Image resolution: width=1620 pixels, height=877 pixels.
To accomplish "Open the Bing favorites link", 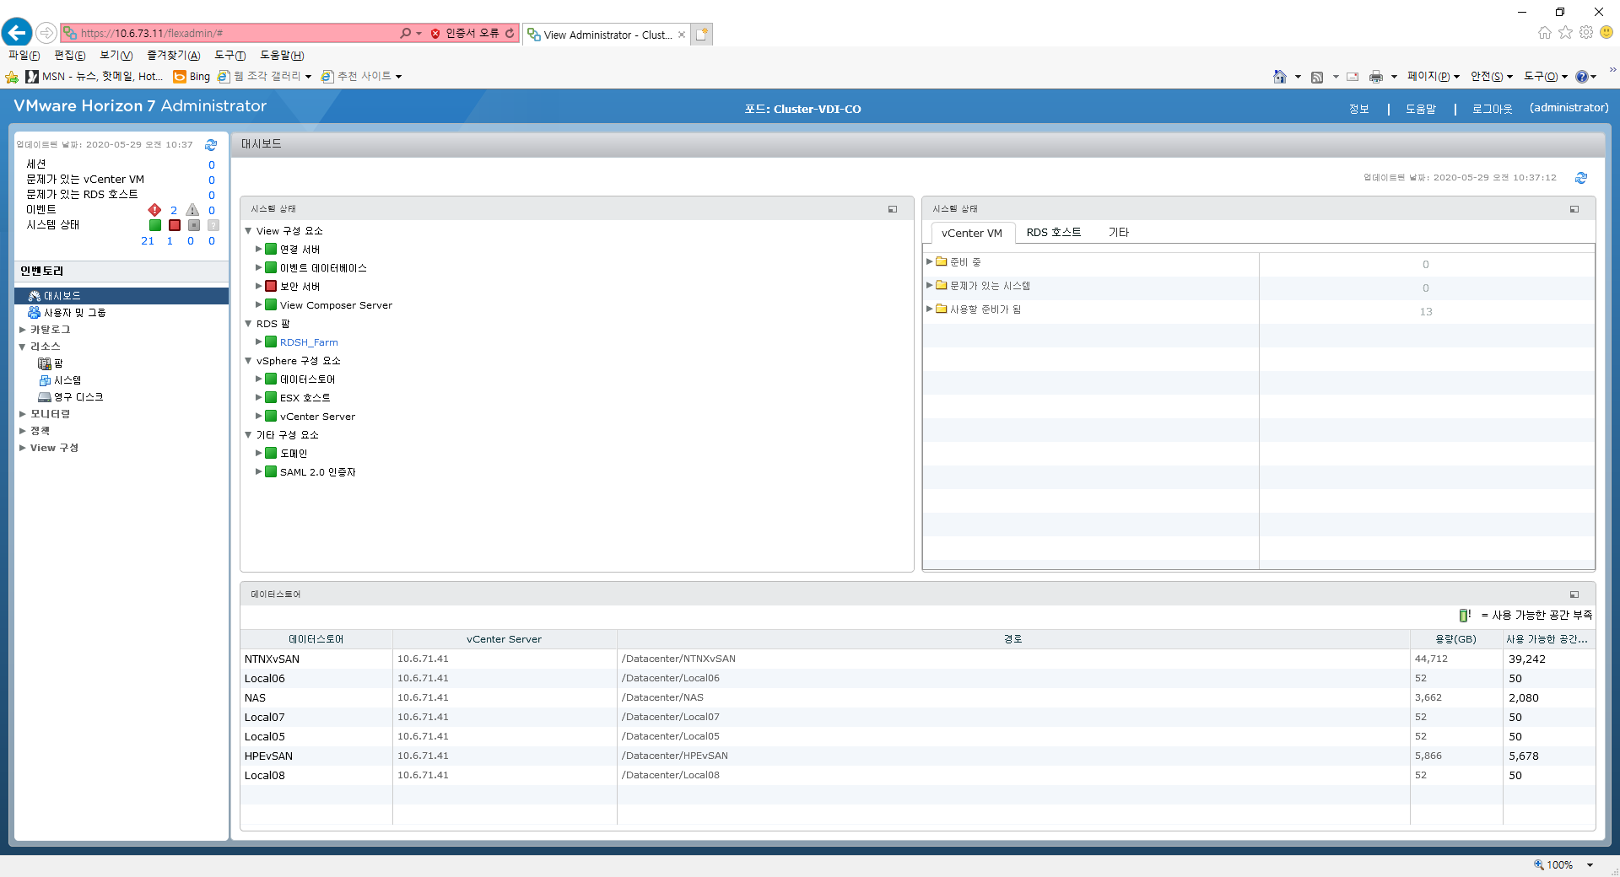I will point(192,77).
